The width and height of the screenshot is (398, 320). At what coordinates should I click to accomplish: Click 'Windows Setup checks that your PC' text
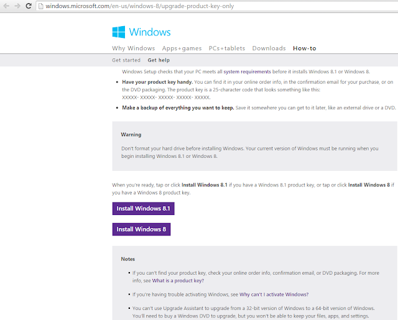(246, 71)
